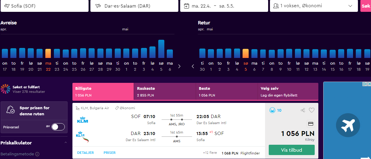
Task: Click the KLM logo on outbound flight
Action: (82, 120)
